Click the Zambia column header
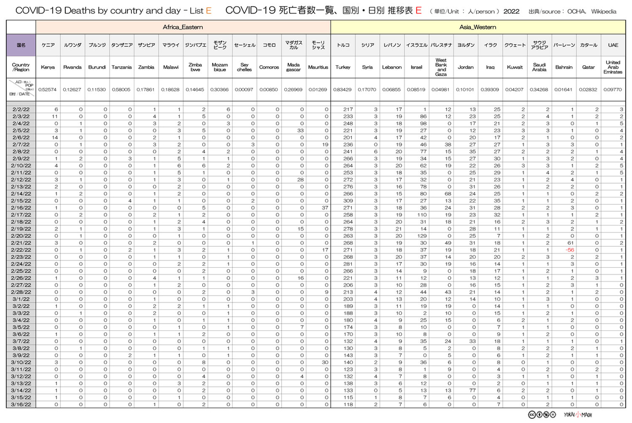The width and height of the screenshot is (632, 423). pos(146,67)
